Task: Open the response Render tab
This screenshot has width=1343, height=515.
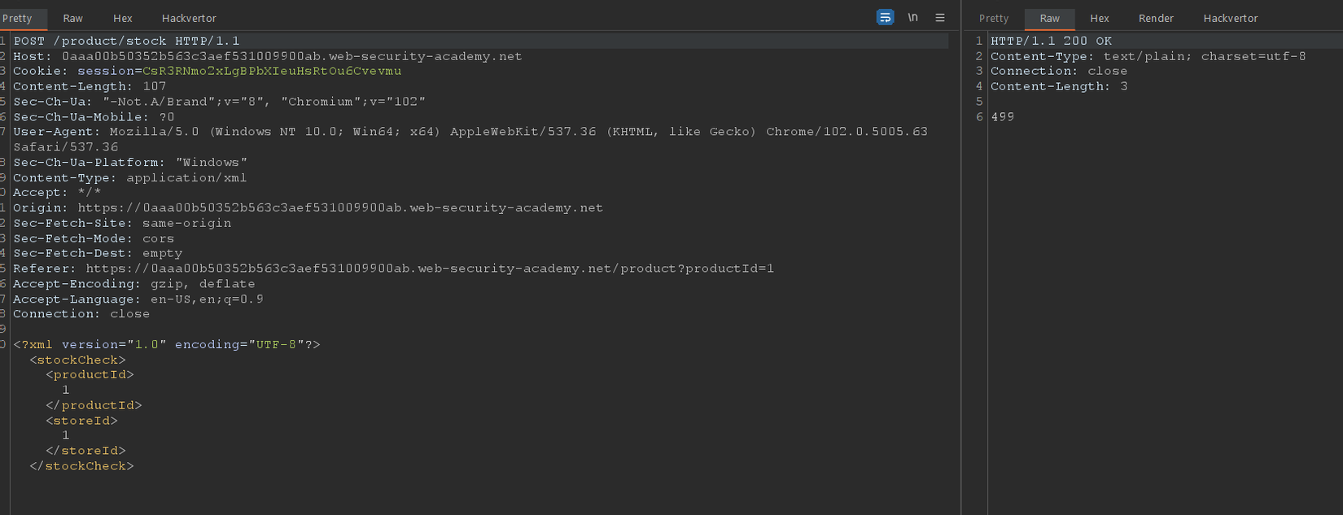Action: (1156, 18)
